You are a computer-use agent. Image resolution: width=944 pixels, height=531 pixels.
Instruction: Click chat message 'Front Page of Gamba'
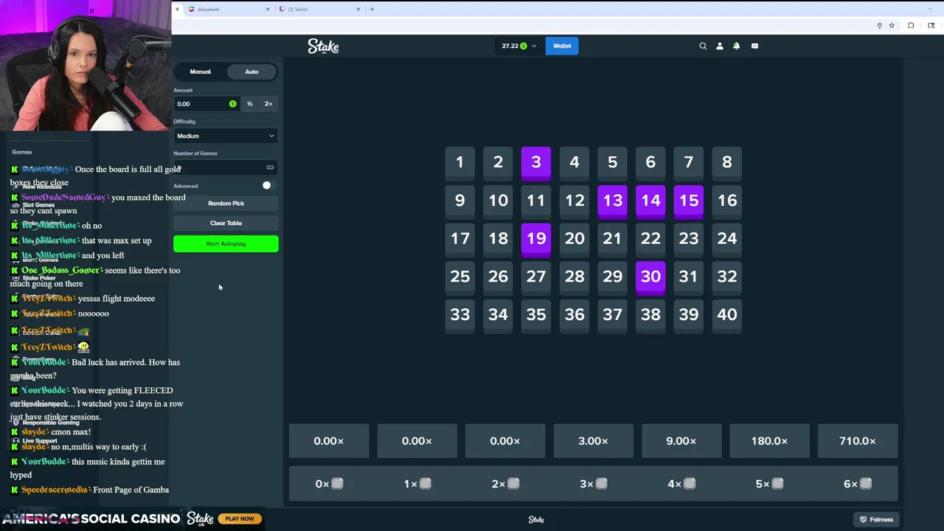tap(131, 490)
